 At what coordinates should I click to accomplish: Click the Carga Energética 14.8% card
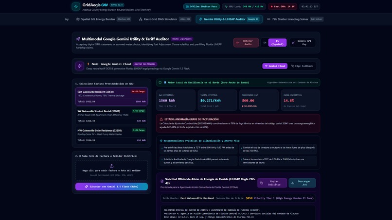coord(300,100)
